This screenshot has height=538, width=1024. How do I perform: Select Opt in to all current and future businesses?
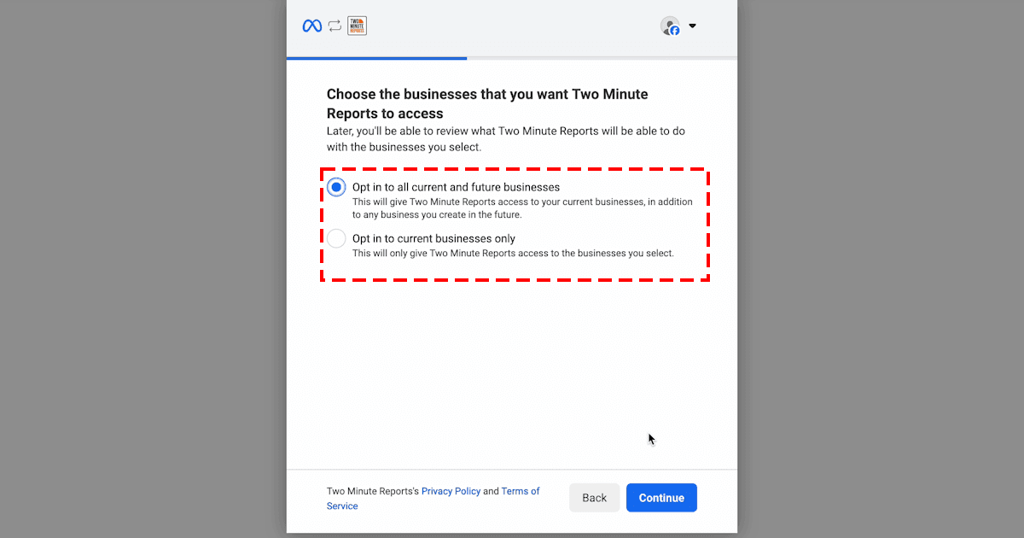(336, 187)
